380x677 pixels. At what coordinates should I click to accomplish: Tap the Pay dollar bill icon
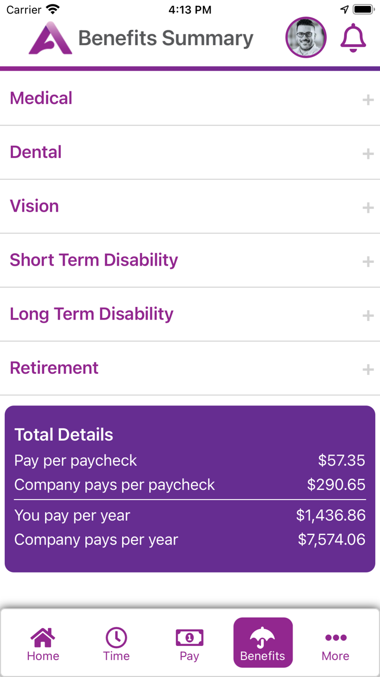point(189,637)
